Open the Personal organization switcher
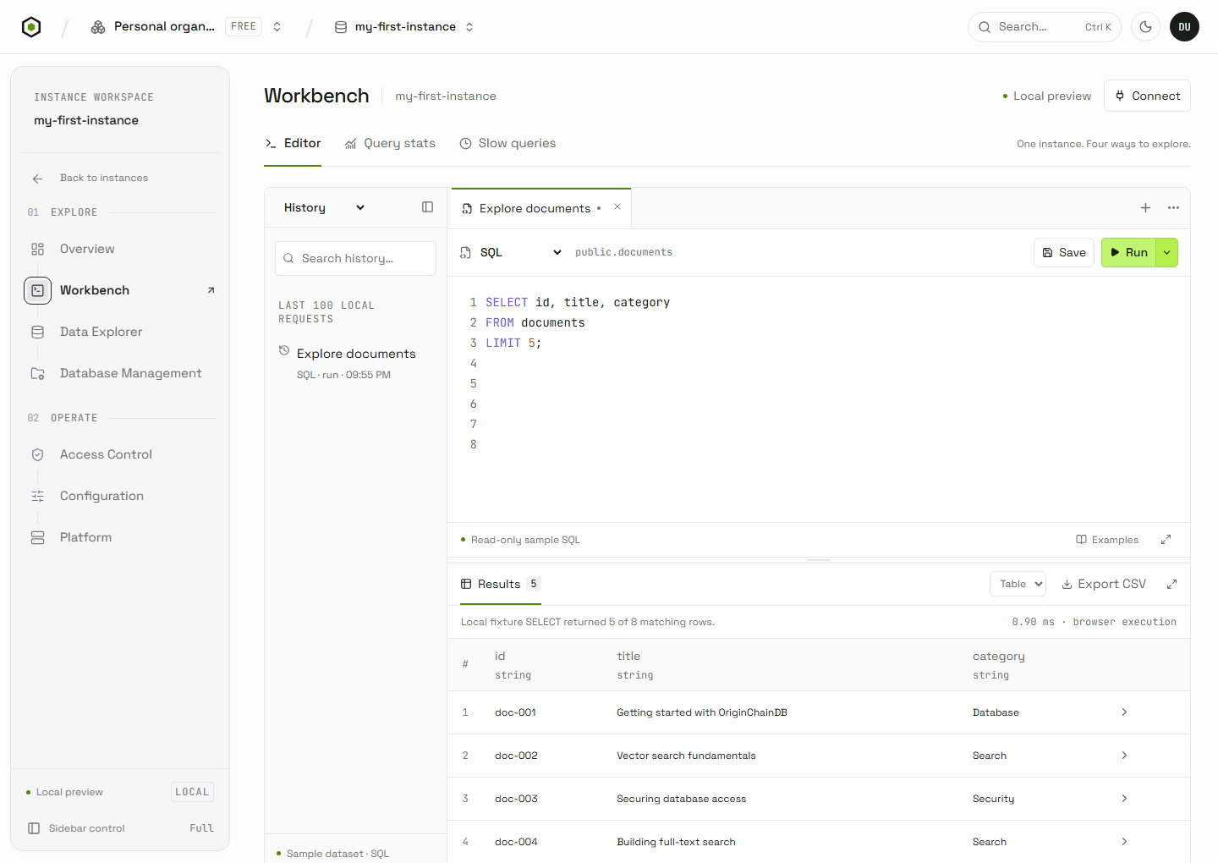 [186, 27]
